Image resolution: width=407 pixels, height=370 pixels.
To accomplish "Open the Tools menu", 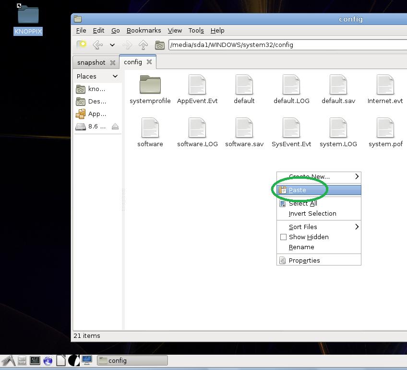I will click(x=196, y=31).
